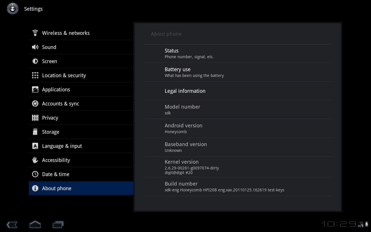Click the Wireless & networks wifi icon
The height and width of the screenshot is (232, 371).
click(35, 33)
